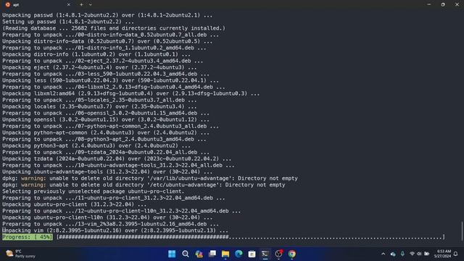Image resolution: width=464 pixels, height=261 pixels.
Task: Open taskbar Search
Action: (186, 254)
